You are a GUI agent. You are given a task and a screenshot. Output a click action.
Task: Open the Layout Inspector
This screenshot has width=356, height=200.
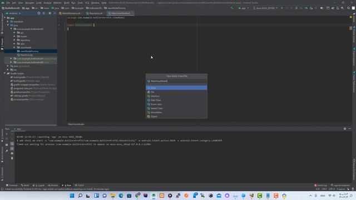pos(340,185)
